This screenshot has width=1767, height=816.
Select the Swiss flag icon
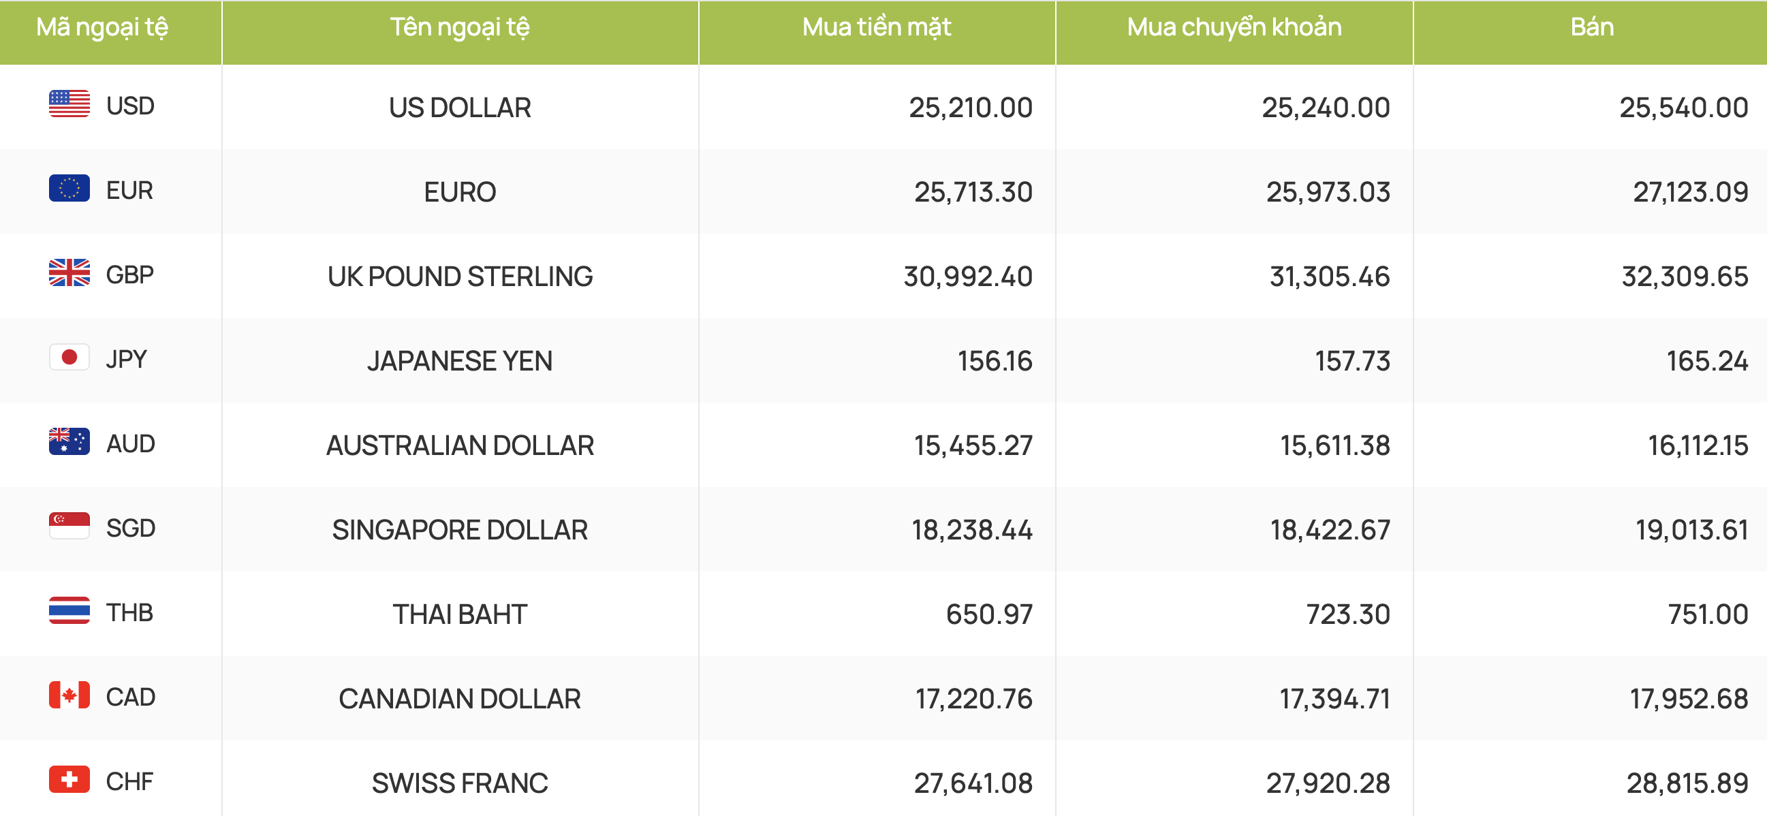click(69, 779)
